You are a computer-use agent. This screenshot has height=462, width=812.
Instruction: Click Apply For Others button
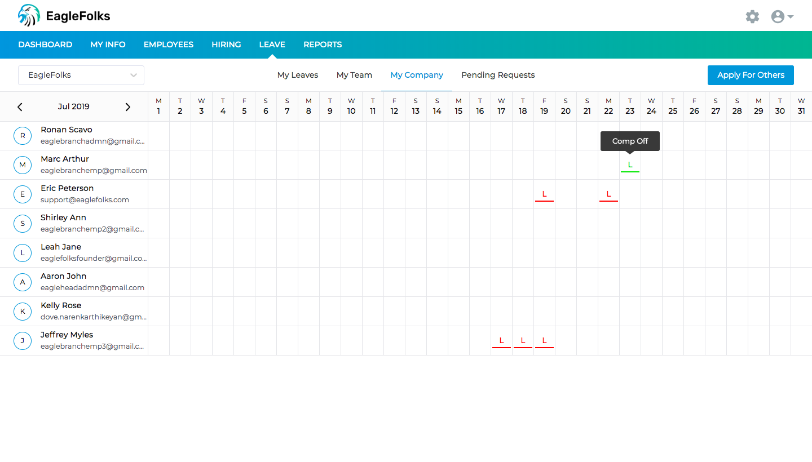(751, 75)
